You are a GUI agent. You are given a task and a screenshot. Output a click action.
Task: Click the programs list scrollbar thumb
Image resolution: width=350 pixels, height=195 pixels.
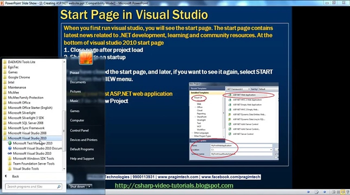pos(64,131)
